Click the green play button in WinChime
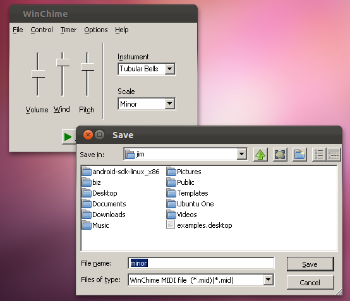The image size is (350, 301). 68,136
